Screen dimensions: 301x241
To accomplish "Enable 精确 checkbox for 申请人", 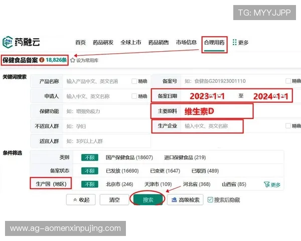I will click(x=134, y=96).
